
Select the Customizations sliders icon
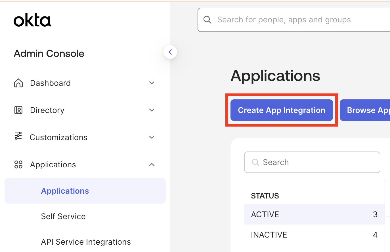18,137
